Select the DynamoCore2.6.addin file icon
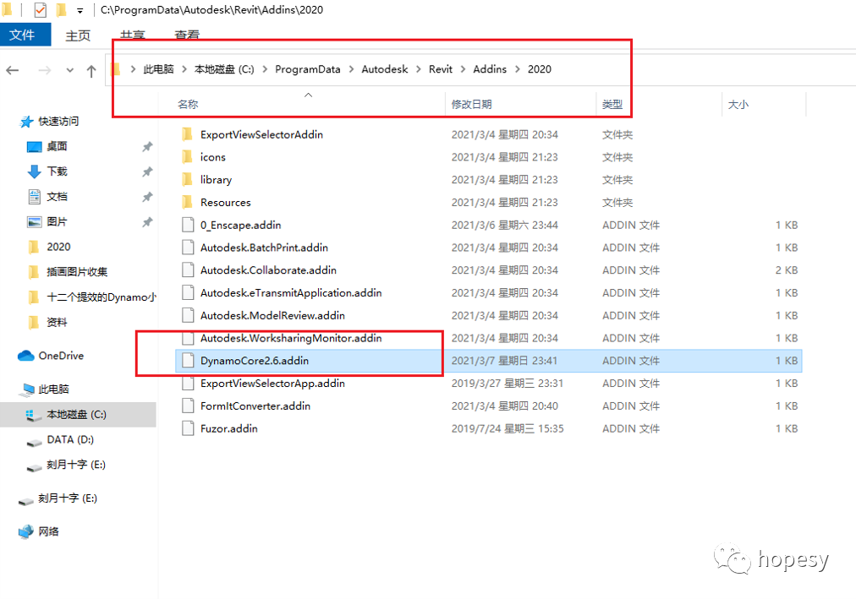The height and width of the screenshot is (599, 856). [x=188, y=360]
